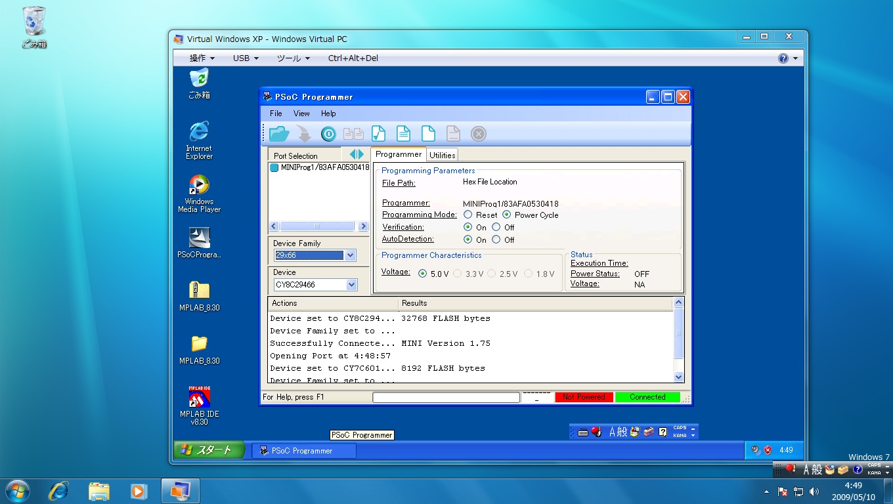
Task: Turn Verification Off
Action: tap(496, 227)
